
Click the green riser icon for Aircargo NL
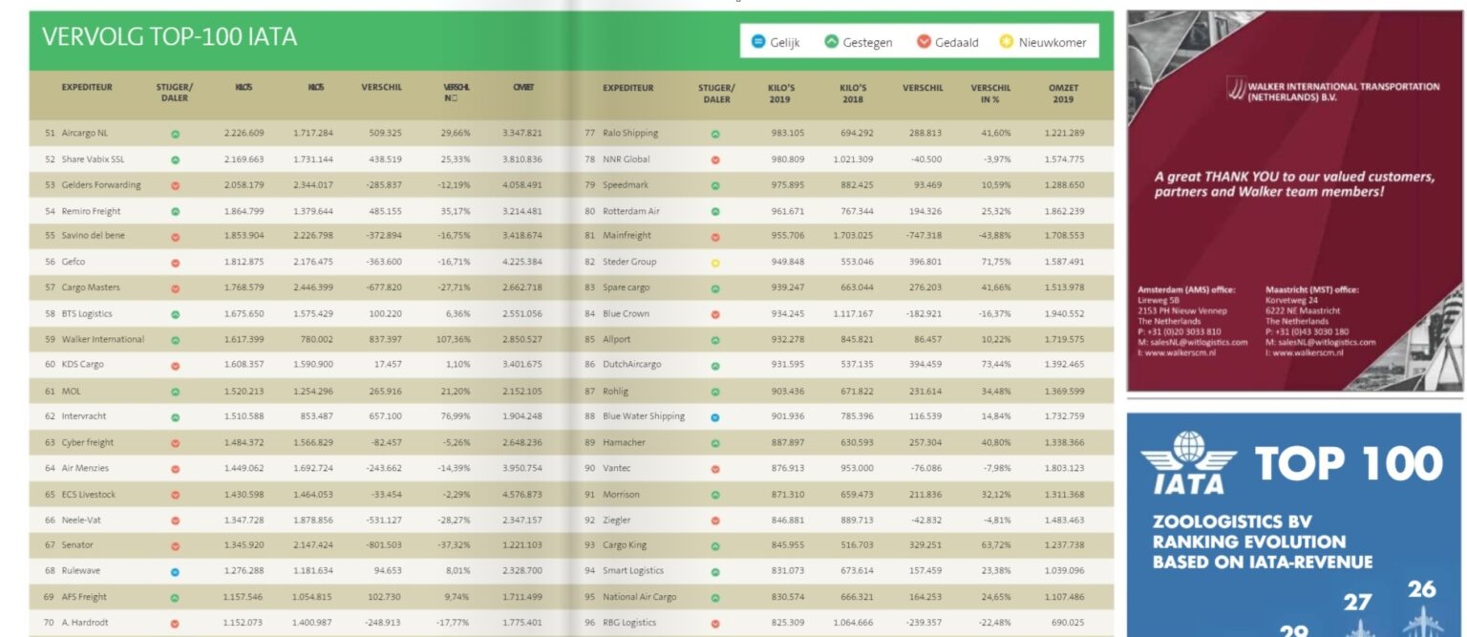tap(175, 135)
